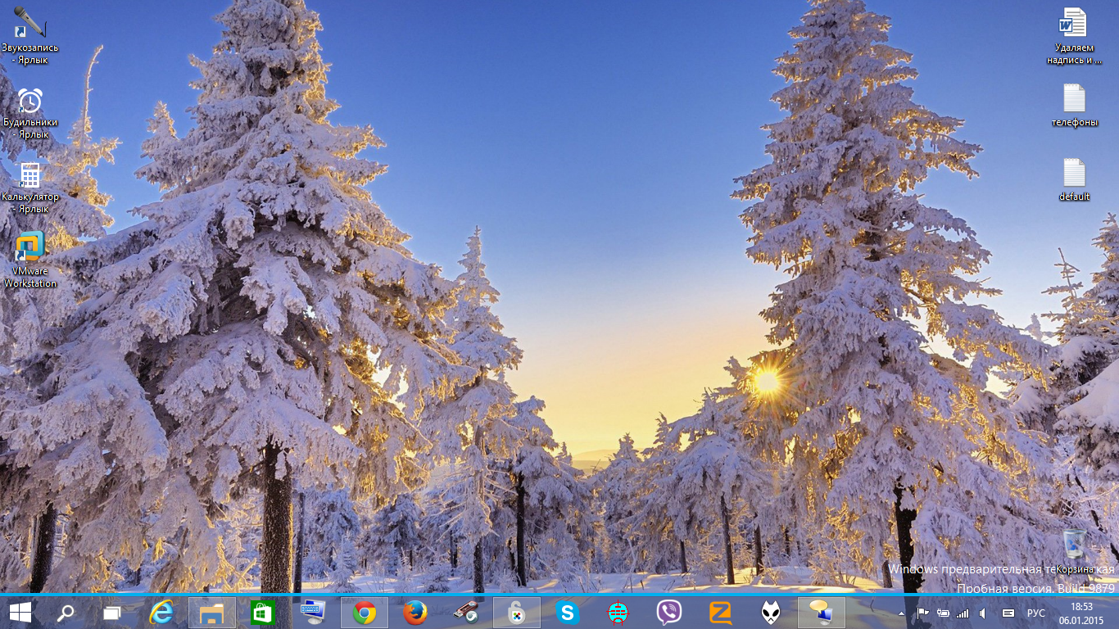Open the volume speaker tray icon
This screenshot has height=629, width=1119.
[x=982, y=613]
